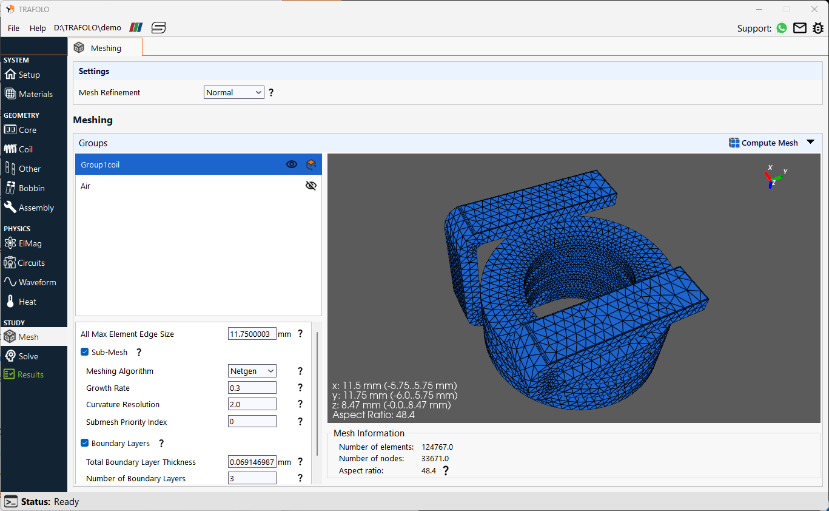Open the Meshing Algorithm dropdown
Image resolution: width=829 pixels, height=511 pixels.
click(252, 371)
